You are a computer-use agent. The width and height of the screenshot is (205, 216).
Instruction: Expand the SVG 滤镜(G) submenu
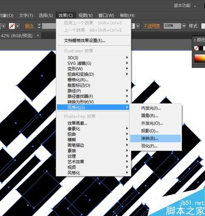pos(93,63)
